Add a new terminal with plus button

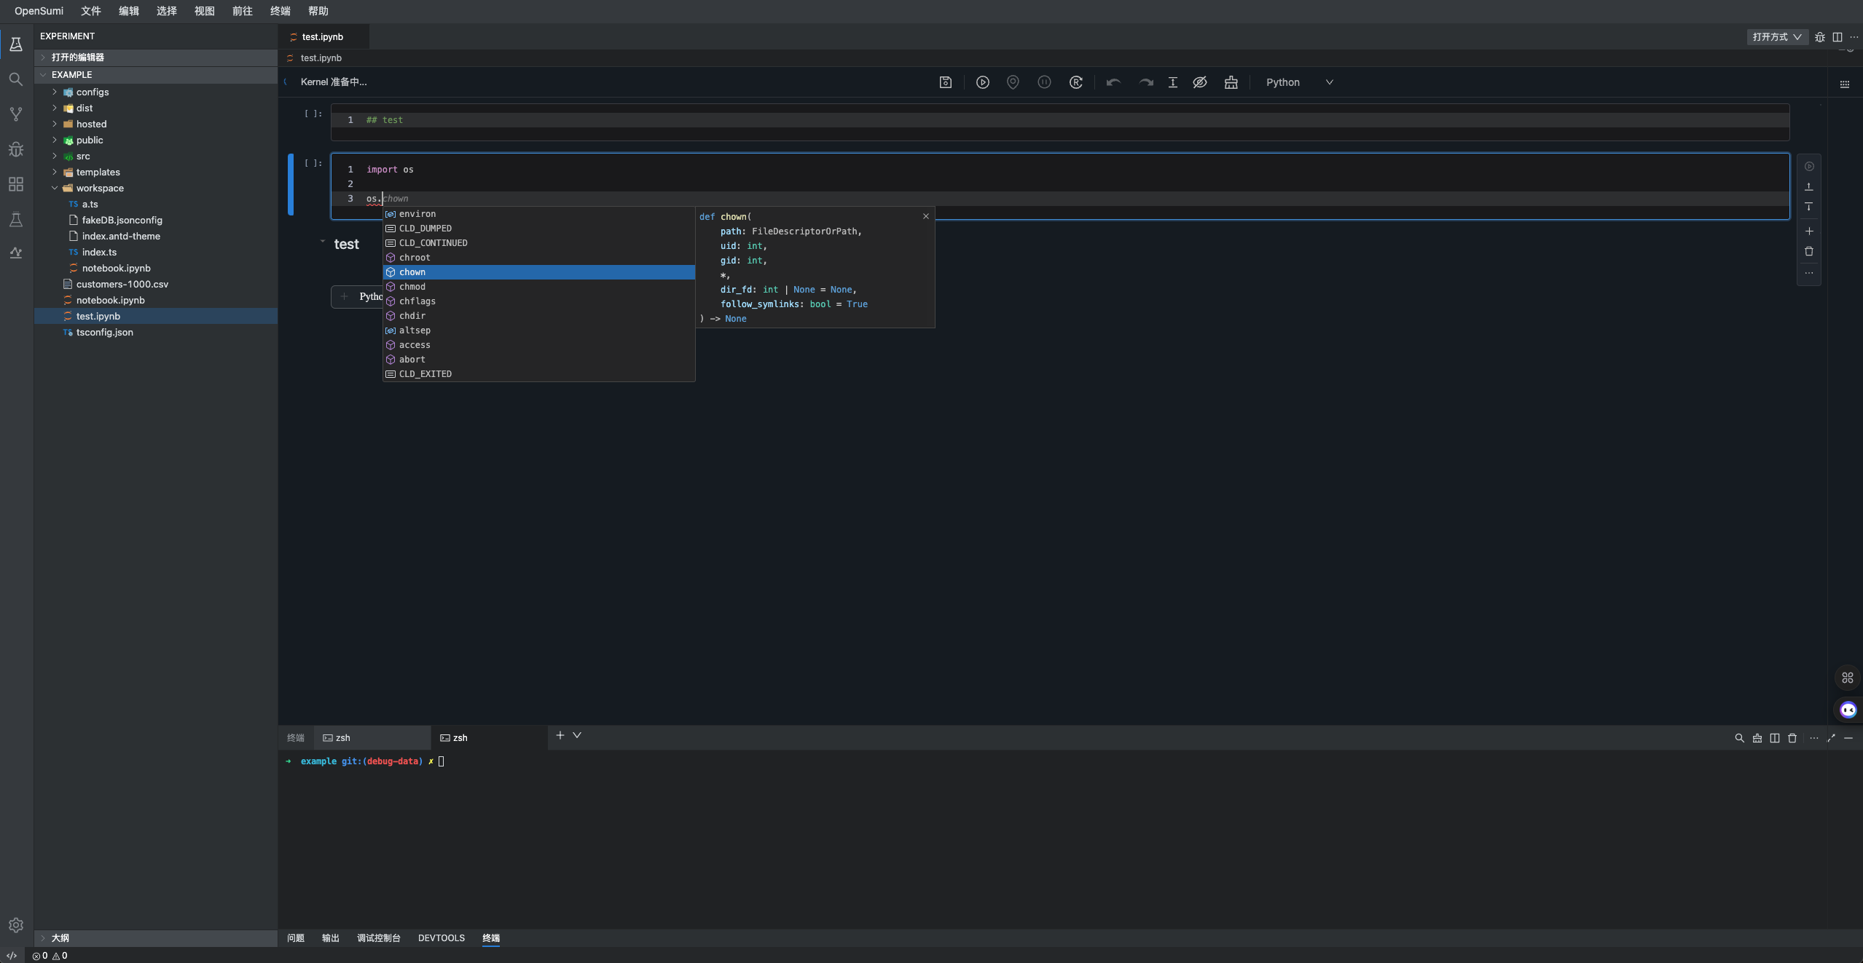pyautogui.click(x=560, y=735)
